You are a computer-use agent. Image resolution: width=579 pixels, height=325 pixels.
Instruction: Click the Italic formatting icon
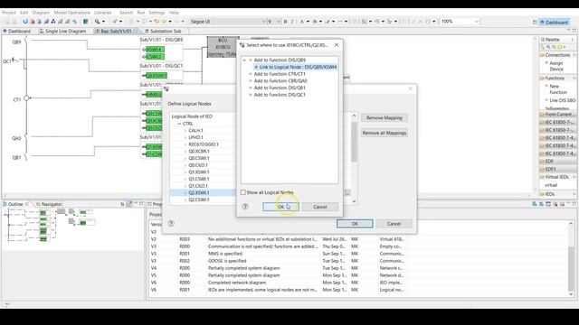coord(292,22)
